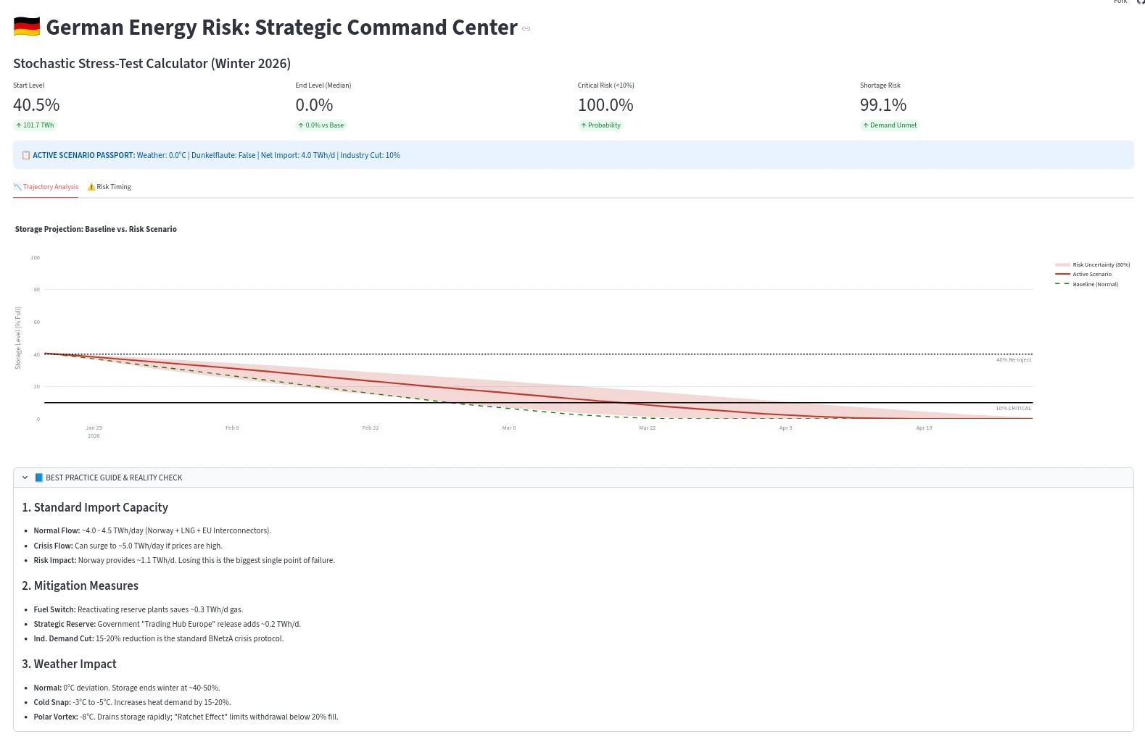
Task: Click the German flag emoji in the title
Action: pos(27,28)
